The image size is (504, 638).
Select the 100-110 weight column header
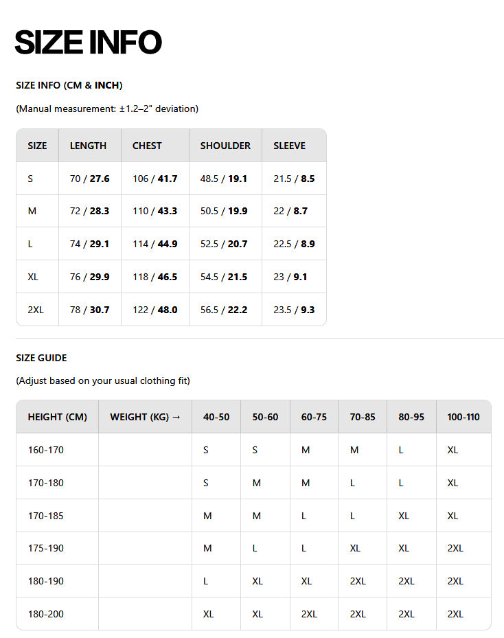pyautogui.click(x=463, y=417)
